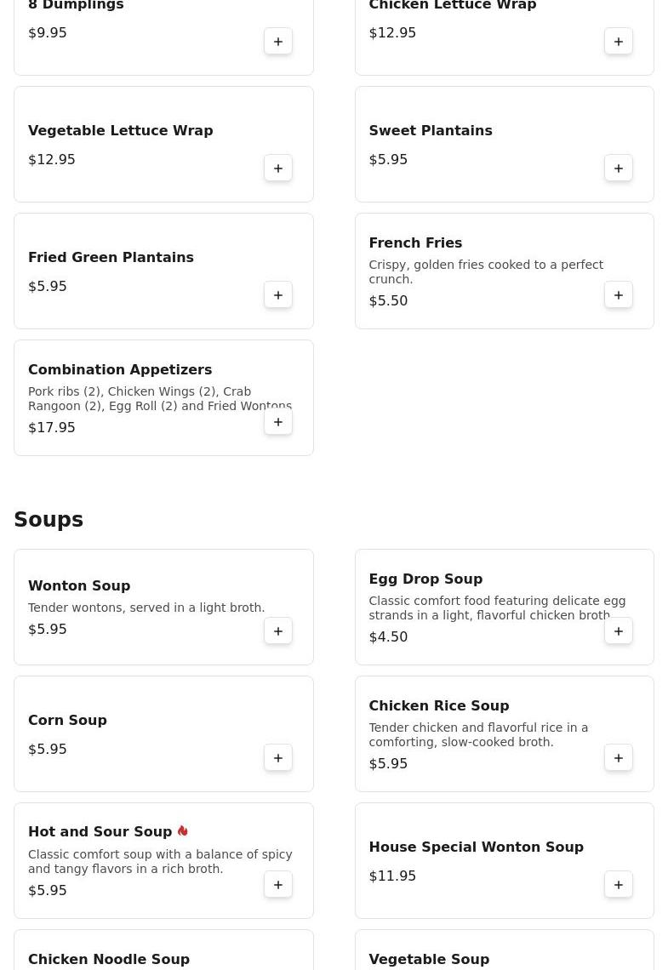Add Wonton Soup using plus icon
The image size is (668, 970).
278,631
